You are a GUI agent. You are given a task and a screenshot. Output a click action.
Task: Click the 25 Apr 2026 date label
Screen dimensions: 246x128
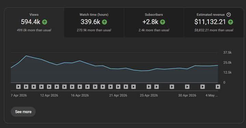coord(149,95)
